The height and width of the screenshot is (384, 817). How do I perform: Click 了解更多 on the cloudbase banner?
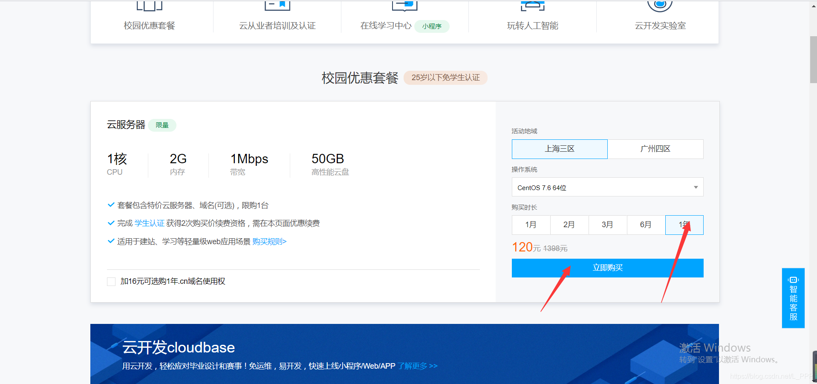click(414, 366)
